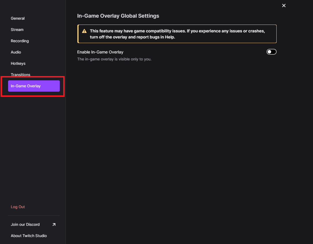Open the Audio settings section
Screen dimensions: 313x244
16,52
